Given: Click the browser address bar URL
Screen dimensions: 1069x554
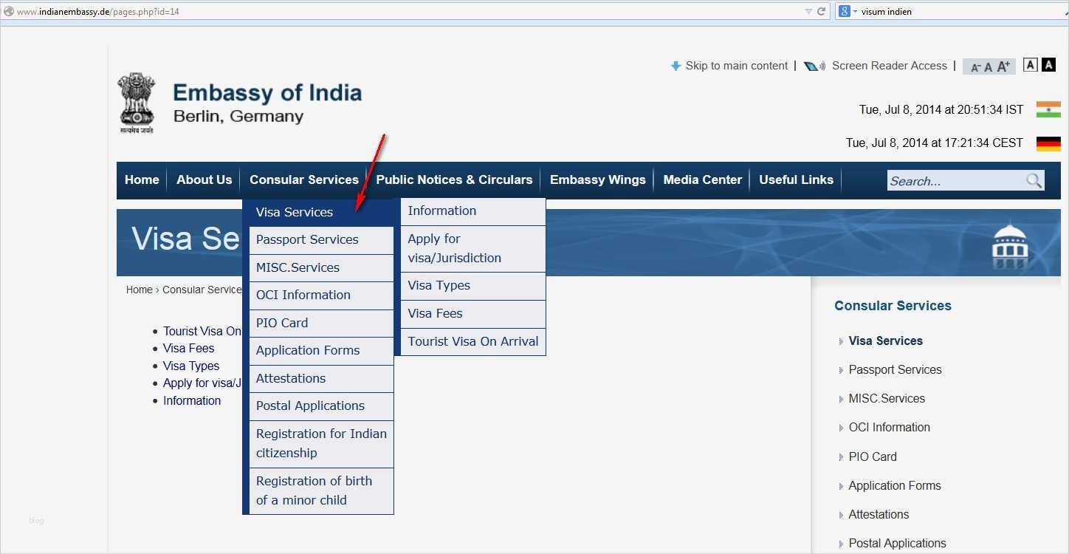Looking at the screenshot, I should pyautogui.click(x=98, y=12).
